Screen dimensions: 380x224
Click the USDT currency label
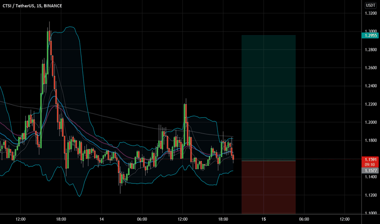[371, 5]
